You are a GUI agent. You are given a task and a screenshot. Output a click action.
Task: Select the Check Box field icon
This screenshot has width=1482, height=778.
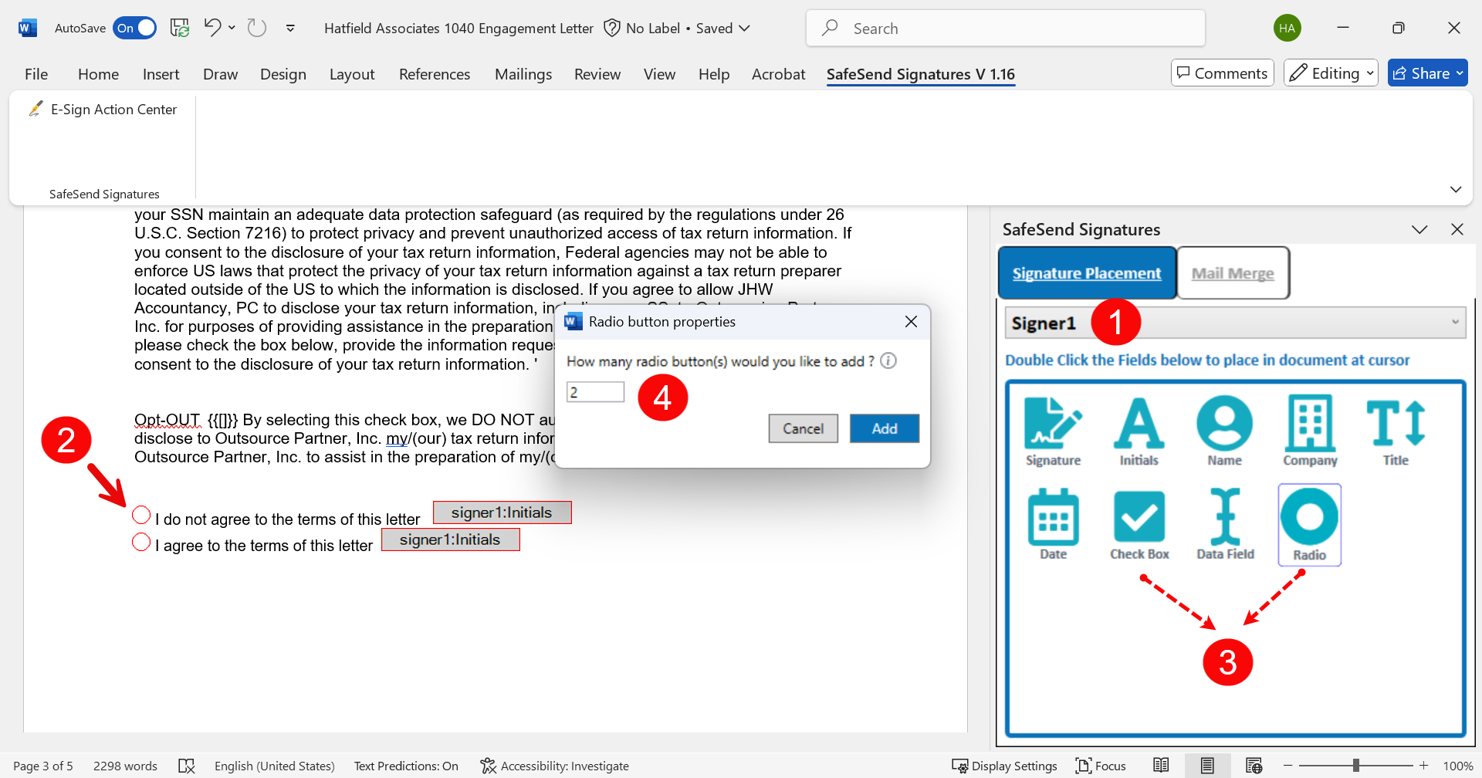click(1139, 525)
